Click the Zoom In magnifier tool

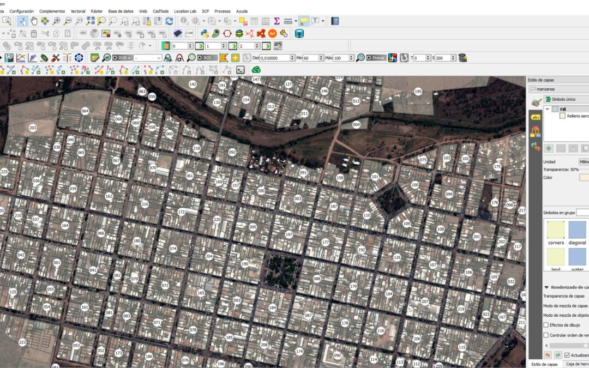coord(56,21)
